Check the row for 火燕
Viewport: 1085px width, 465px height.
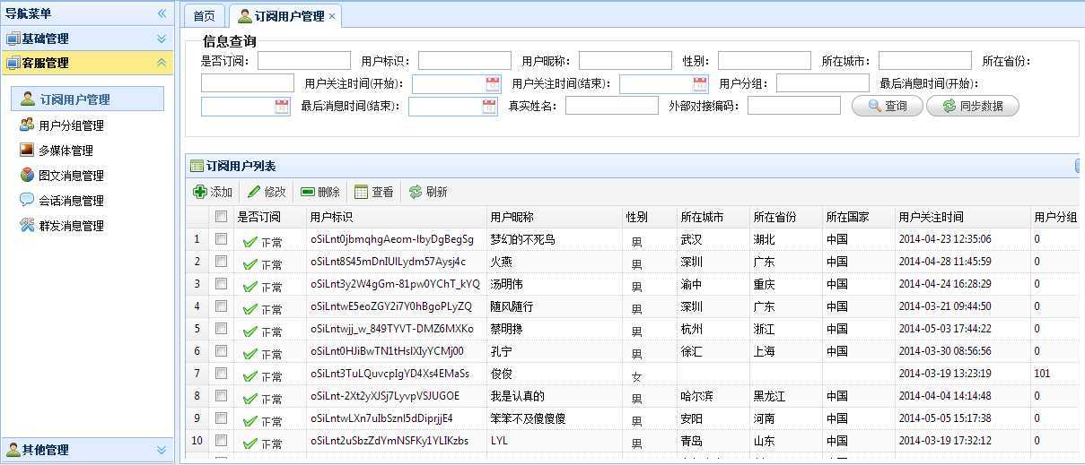[x=221, y=261]
